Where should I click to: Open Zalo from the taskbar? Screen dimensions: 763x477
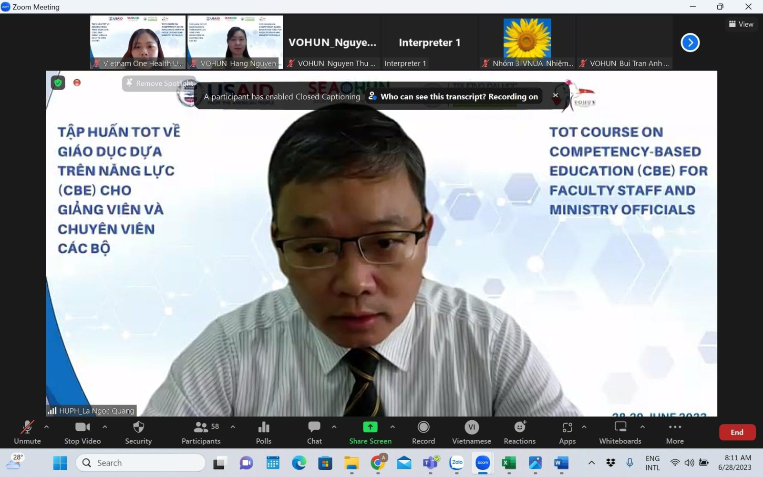pos(457,463)
